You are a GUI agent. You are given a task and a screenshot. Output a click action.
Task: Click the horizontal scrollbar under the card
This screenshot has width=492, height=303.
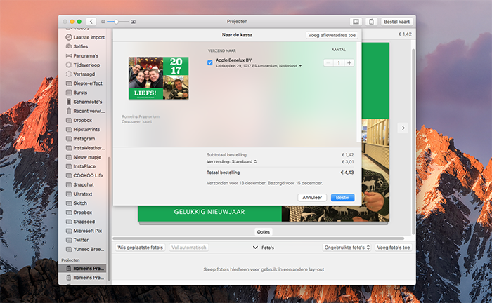258,238
